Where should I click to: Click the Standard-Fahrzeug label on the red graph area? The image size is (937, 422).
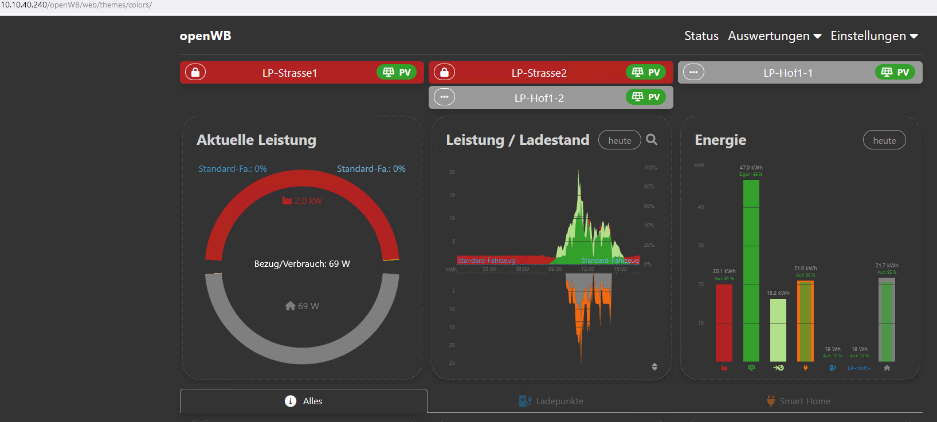(486, 261)
